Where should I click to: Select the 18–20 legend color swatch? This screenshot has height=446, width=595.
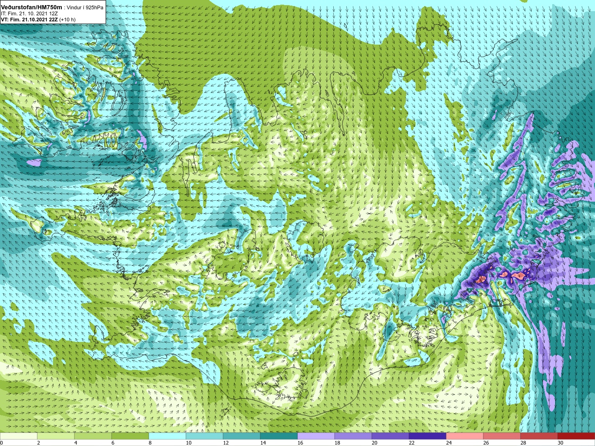(x=353, y=436)
